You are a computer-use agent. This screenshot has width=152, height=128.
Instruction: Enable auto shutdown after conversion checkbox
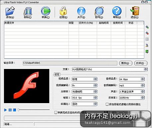point(56,112)
